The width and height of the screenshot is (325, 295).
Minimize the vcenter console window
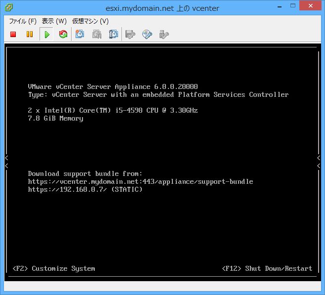coord(280,6)
